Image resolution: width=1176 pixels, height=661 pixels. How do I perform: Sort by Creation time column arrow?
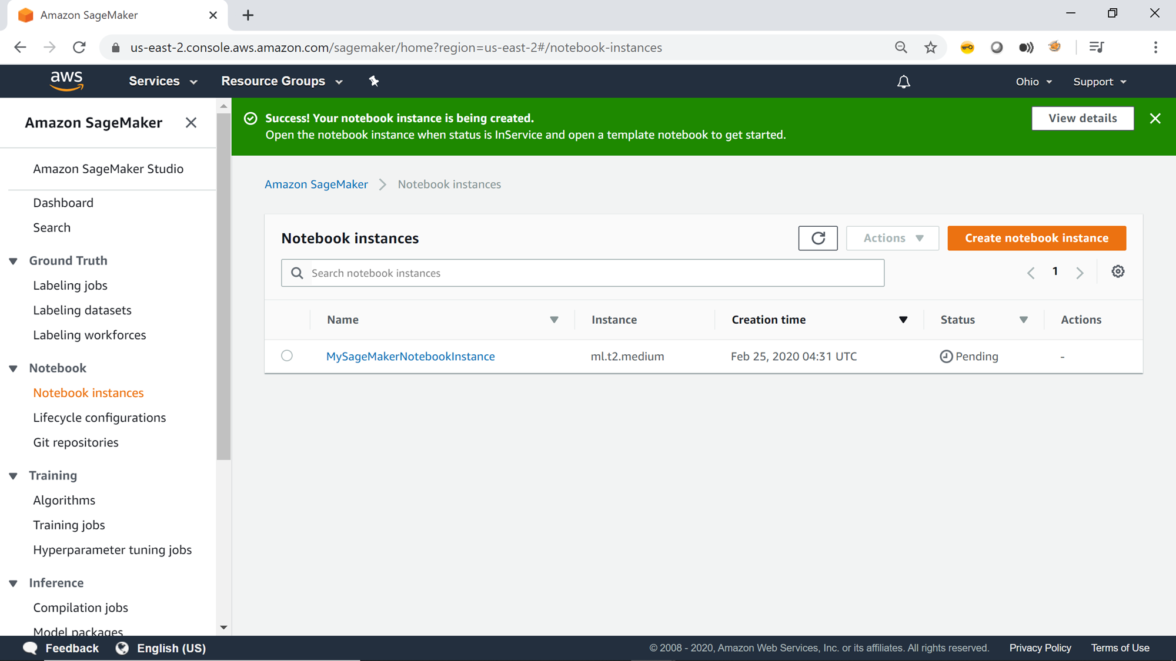tap(903, 320)
